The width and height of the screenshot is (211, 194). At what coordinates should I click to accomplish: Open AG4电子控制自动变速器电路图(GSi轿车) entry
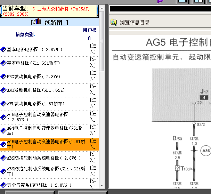point(45,131)
